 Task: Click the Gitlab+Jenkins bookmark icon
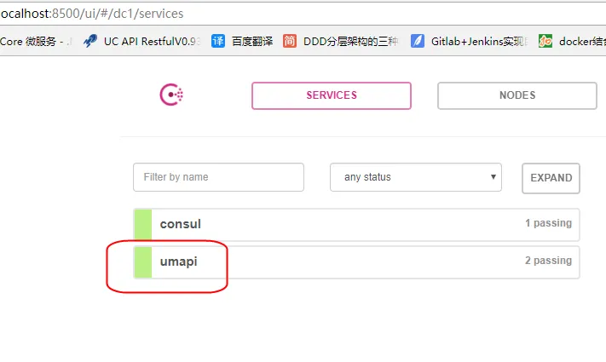tap(418, 41)
